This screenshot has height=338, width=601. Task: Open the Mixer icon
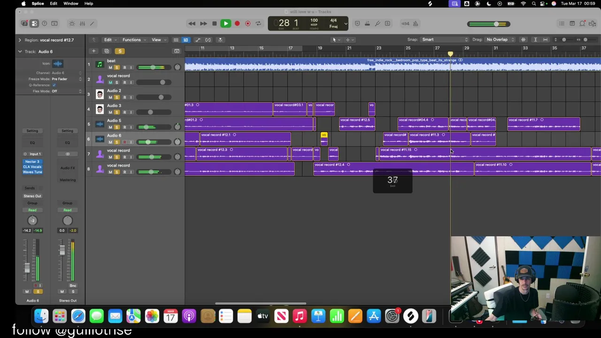(82, 23)
